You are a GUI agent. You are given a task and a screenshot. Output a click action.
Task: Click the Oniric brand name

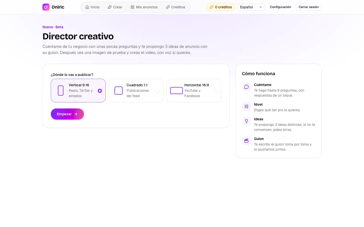pos(58,7)
